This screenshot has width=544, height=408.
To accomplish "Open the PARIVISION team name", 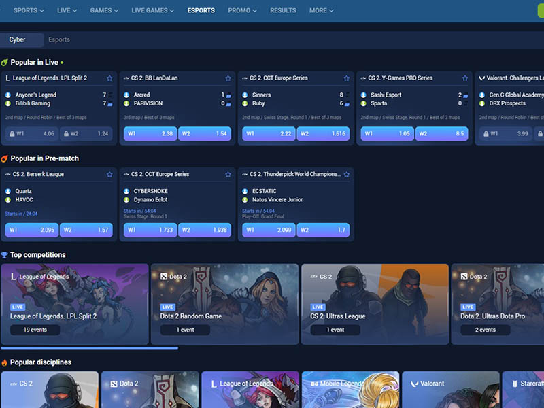I will pyautogui.click(x=148, y=103).
